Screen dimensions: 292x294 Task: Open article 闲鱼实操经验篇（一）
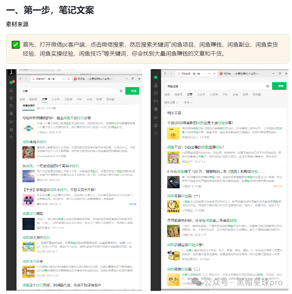(x=184, y=196)
